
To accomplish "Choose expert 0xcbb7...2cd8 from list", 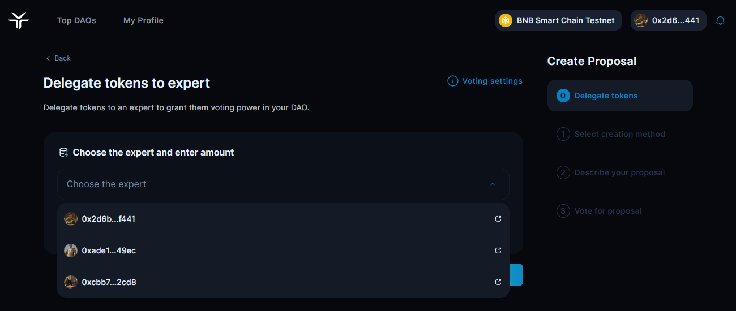I will coord(109,282).
